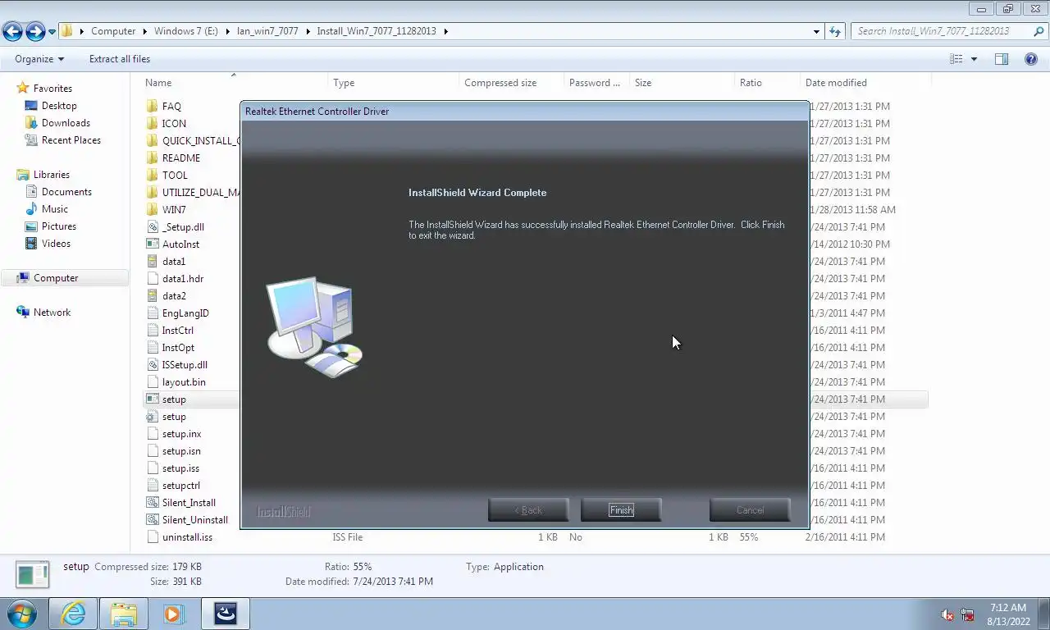Click Install_Win7_7077_11282013 breadcrumb segment
This screenshot has width=1050, height=630.
(377, 31)
